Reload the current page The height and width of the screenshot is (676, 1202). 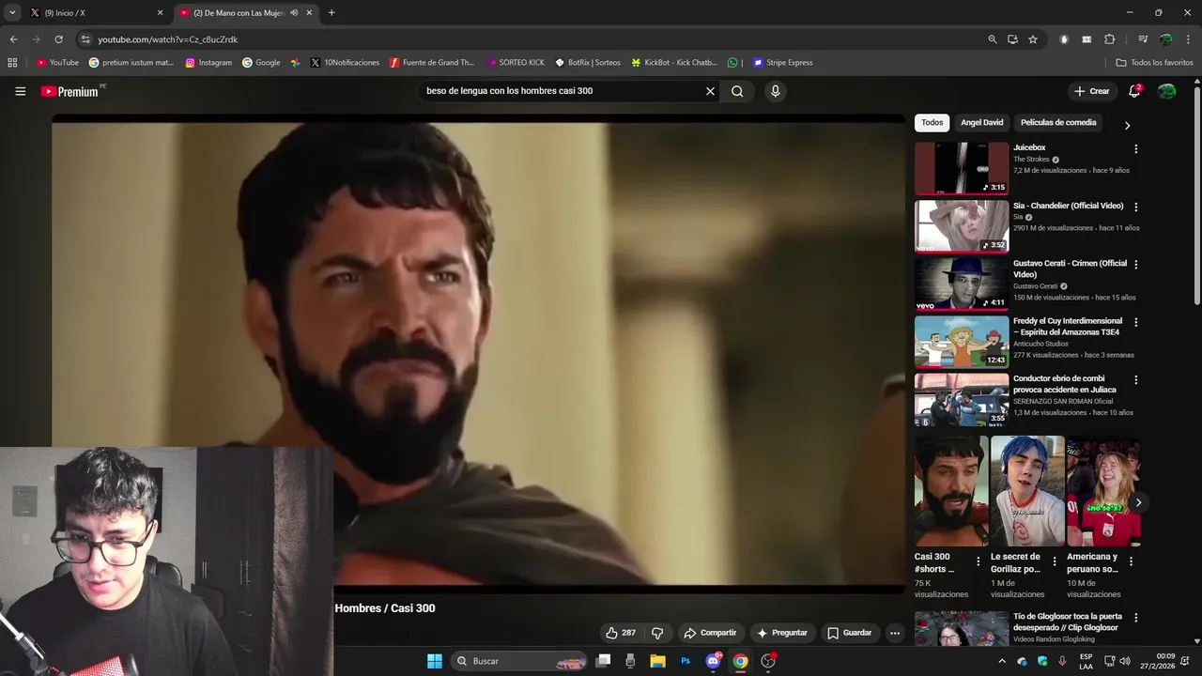pyautogui.click(x=58, y=39)
